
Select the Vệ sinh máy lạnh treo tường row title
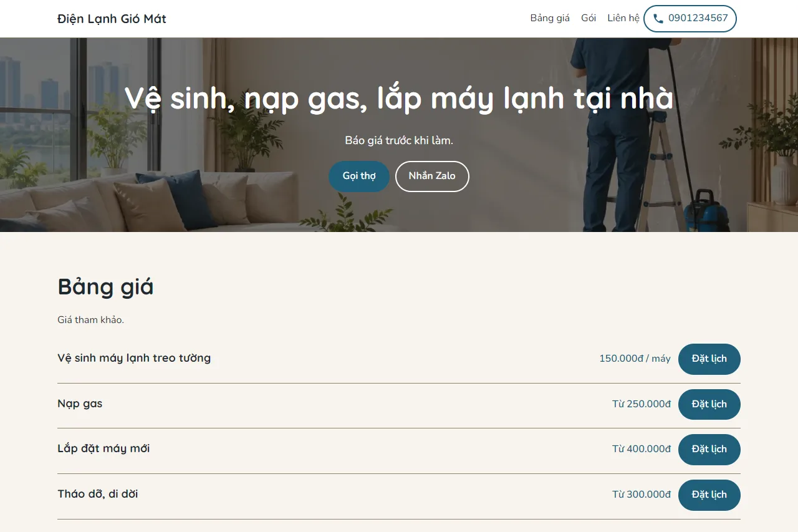[134, 359]
